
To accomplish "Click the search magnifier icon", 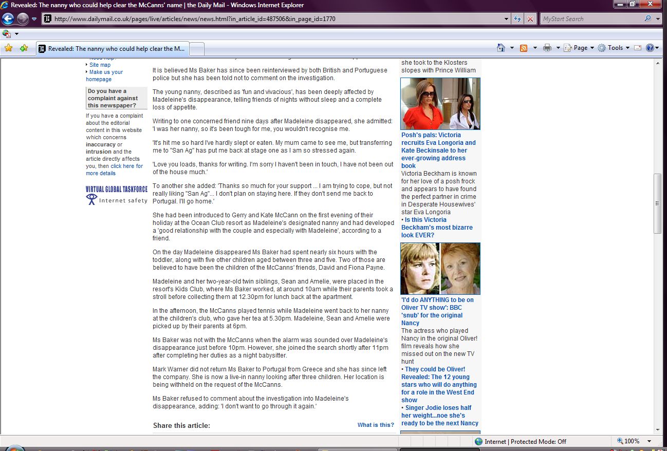I will 647,19.
